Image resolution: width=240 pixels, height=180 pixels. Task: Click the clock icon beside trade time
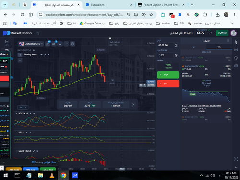(176, 45)
